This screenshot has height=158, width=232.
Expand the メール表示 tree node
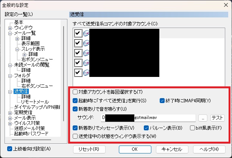click(10, 118)
